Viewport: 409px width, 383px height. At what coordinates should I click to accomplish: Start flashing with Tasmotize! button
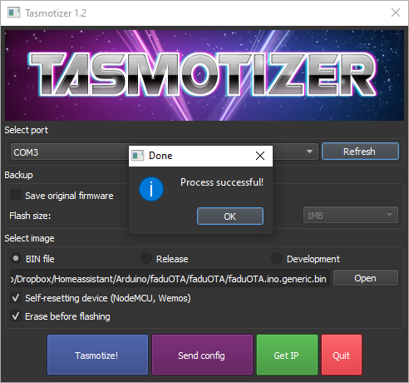[x=97, y=355]
